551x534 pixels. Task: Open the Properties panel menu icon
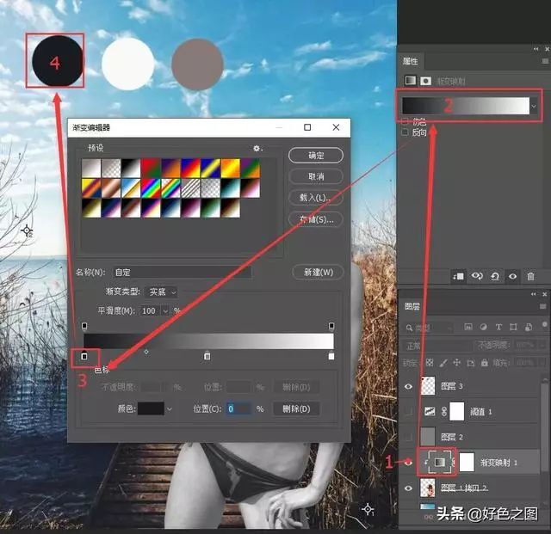(x=544, y=61)
